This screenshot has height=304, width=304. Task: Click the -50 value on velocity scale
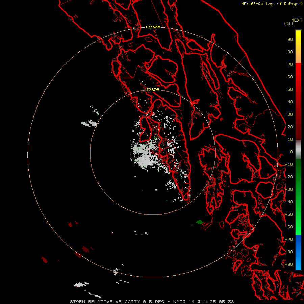289,214
